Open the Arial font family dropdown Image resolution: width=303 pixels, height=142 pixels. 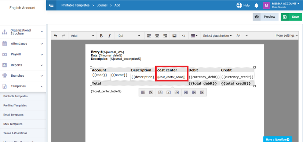(x=82, y=36)
